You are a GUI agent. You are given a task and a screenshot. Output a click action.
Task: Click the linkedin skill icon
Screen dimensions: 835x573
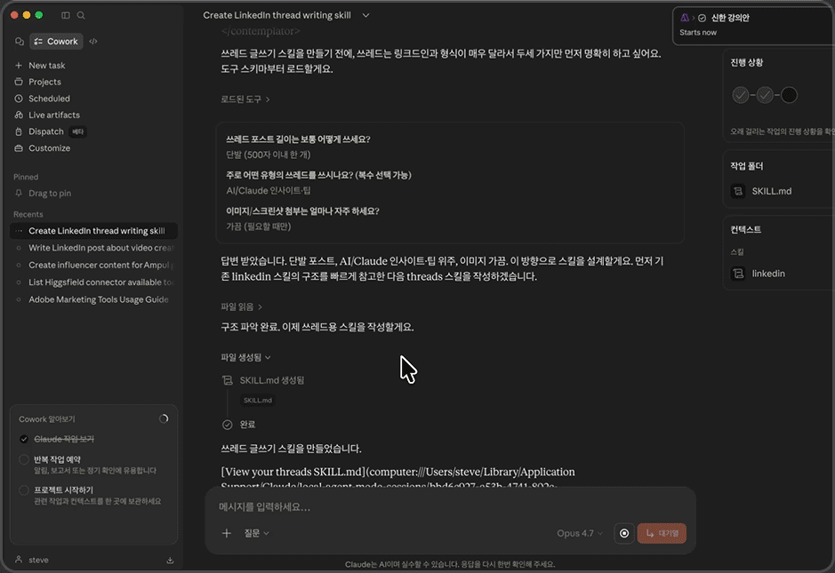[738, 274]
